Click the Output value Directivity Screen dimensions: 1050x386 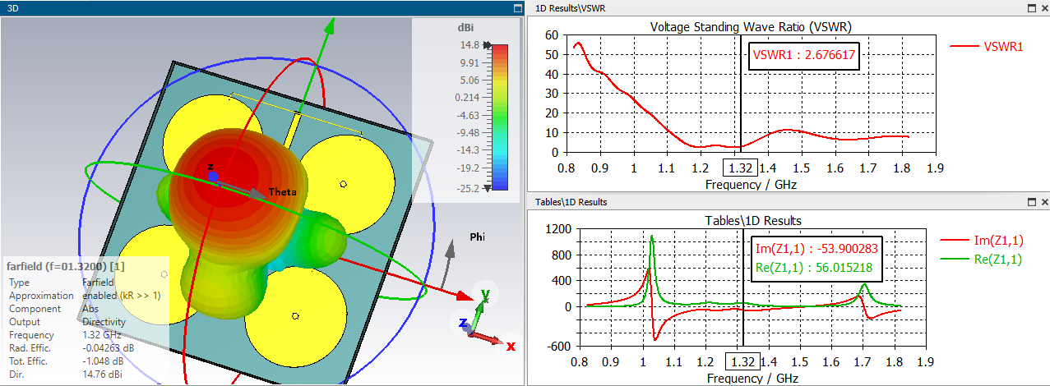coord(105,322)
